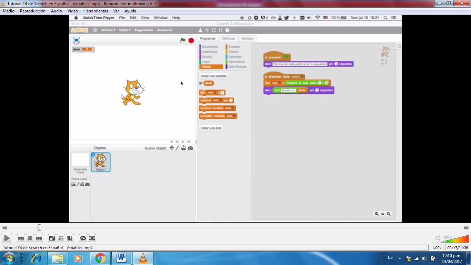Open the Archivo menu in Scratch
Screen dimensions: 471x265
108,30
